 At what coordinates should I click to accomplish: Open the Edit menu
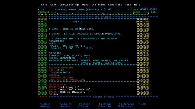[53, 5]
